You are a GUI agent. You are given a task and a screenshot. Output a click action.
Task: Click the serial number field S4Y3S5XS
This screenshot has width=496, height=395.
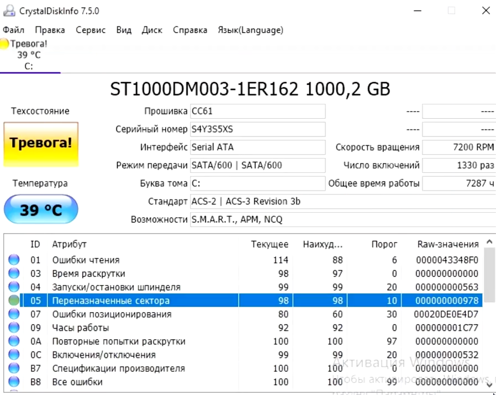pyautogui.click(x=258, y=129)
